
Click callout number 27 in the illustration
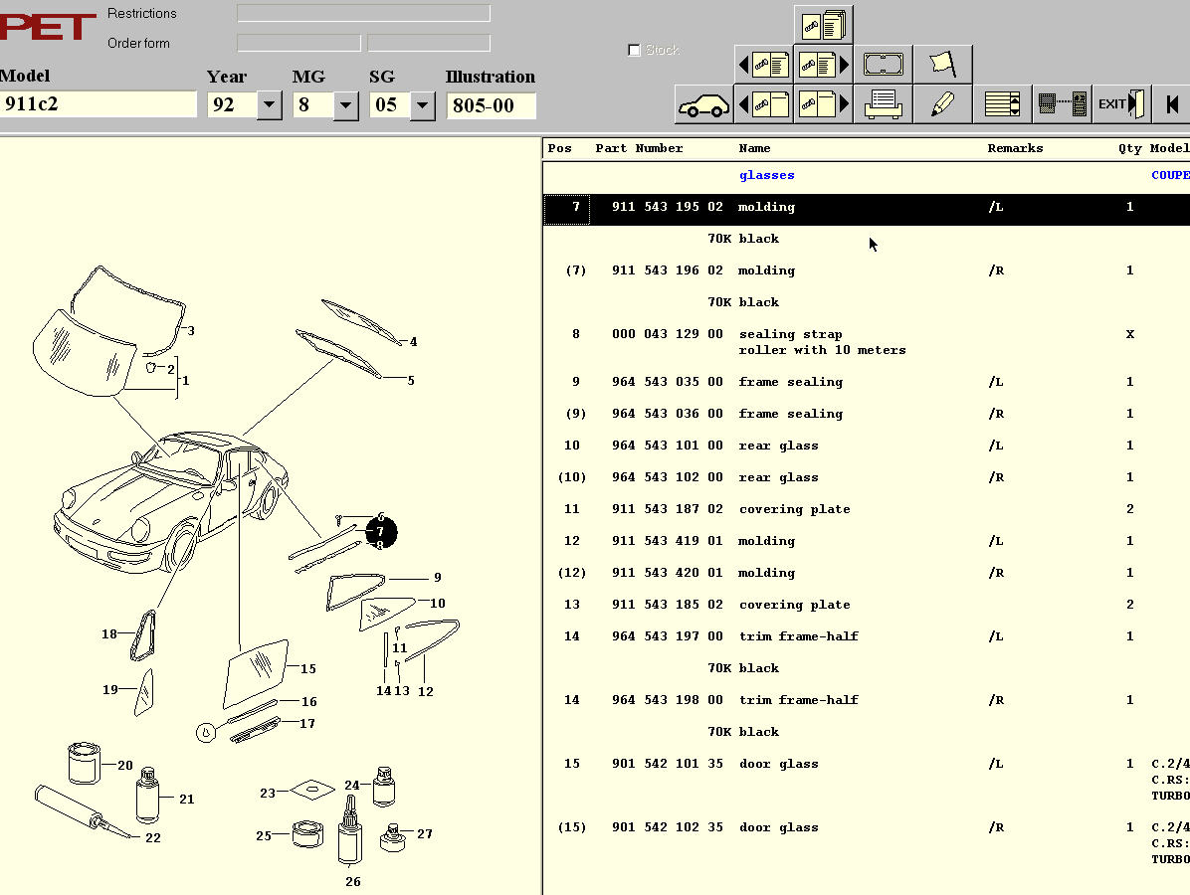click(425, 834)
